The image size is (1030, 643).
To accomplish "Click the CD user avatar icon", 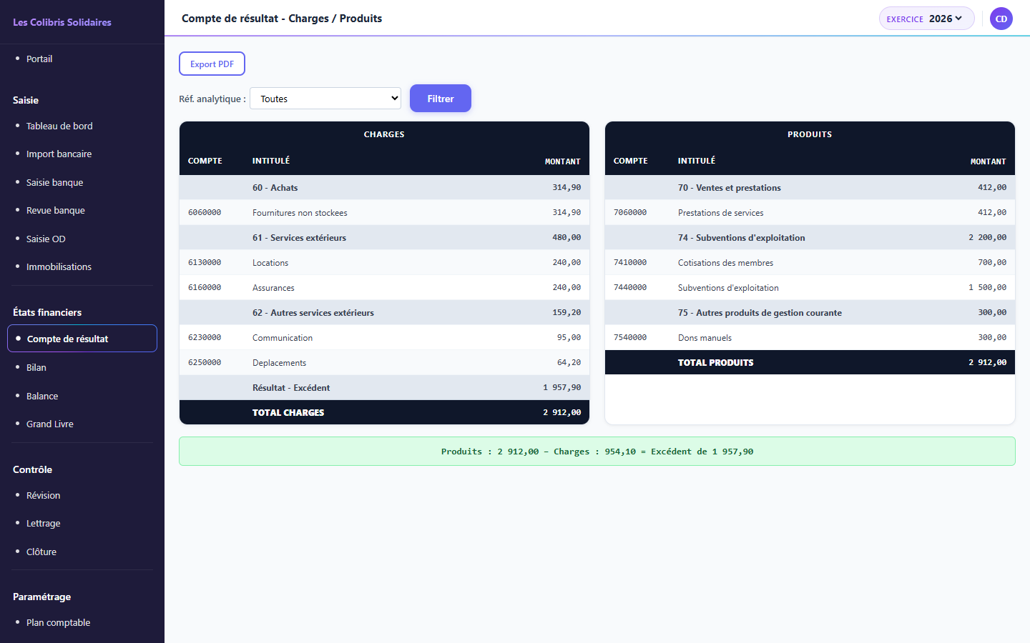I will pyautogui.click(x=1001, y=19).
